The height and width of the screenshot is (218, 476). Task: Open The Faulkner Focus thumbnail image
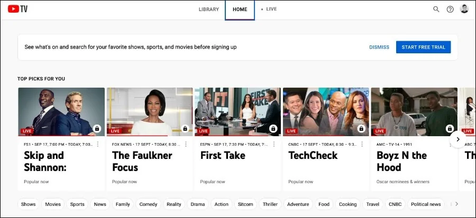(x=150, y=112)
